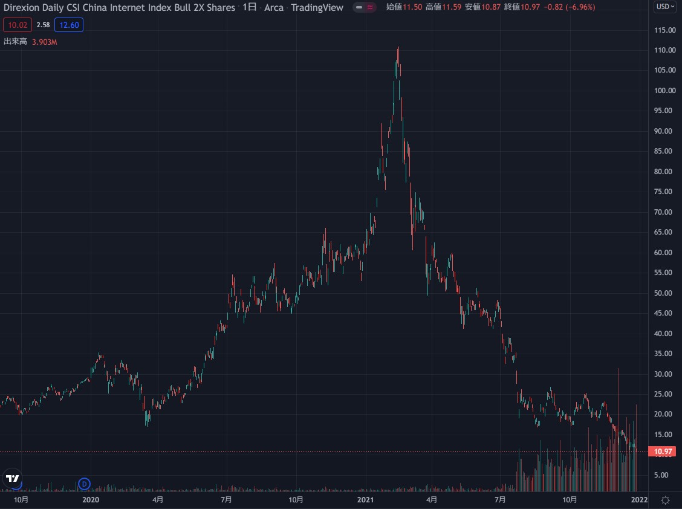Click the 115.00 price axis label
682x509 pixels.
click(664, 30)
